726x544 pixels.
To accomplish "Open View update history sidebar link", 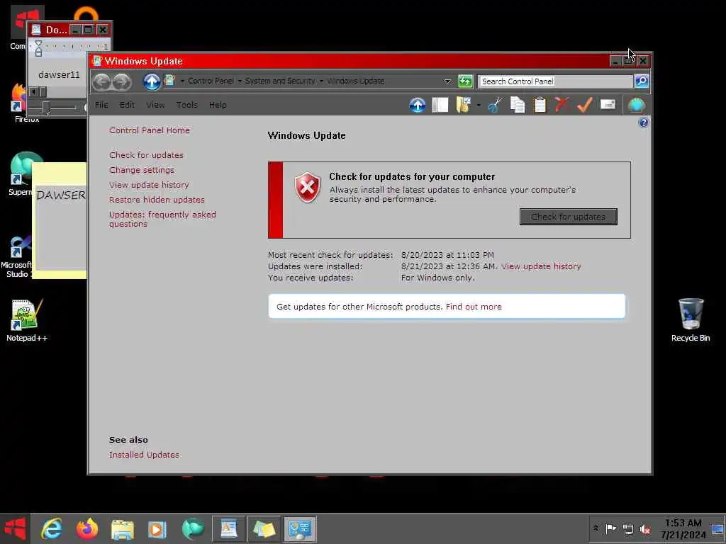I will pos(149,185).
